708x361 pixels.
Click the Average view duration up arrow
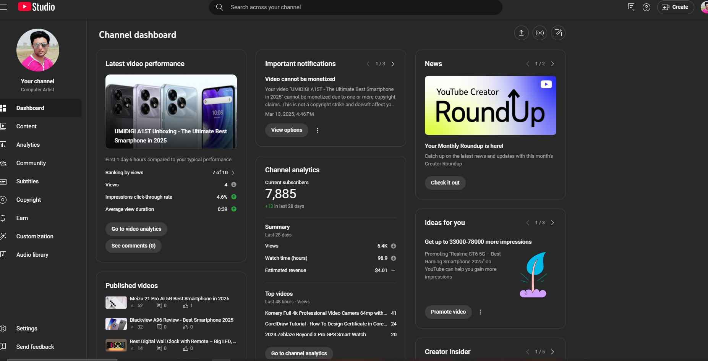[234, 209]
